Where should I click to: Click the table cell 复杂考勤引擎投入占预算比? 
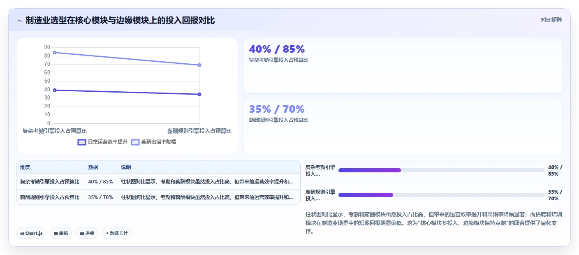[50, 181]
